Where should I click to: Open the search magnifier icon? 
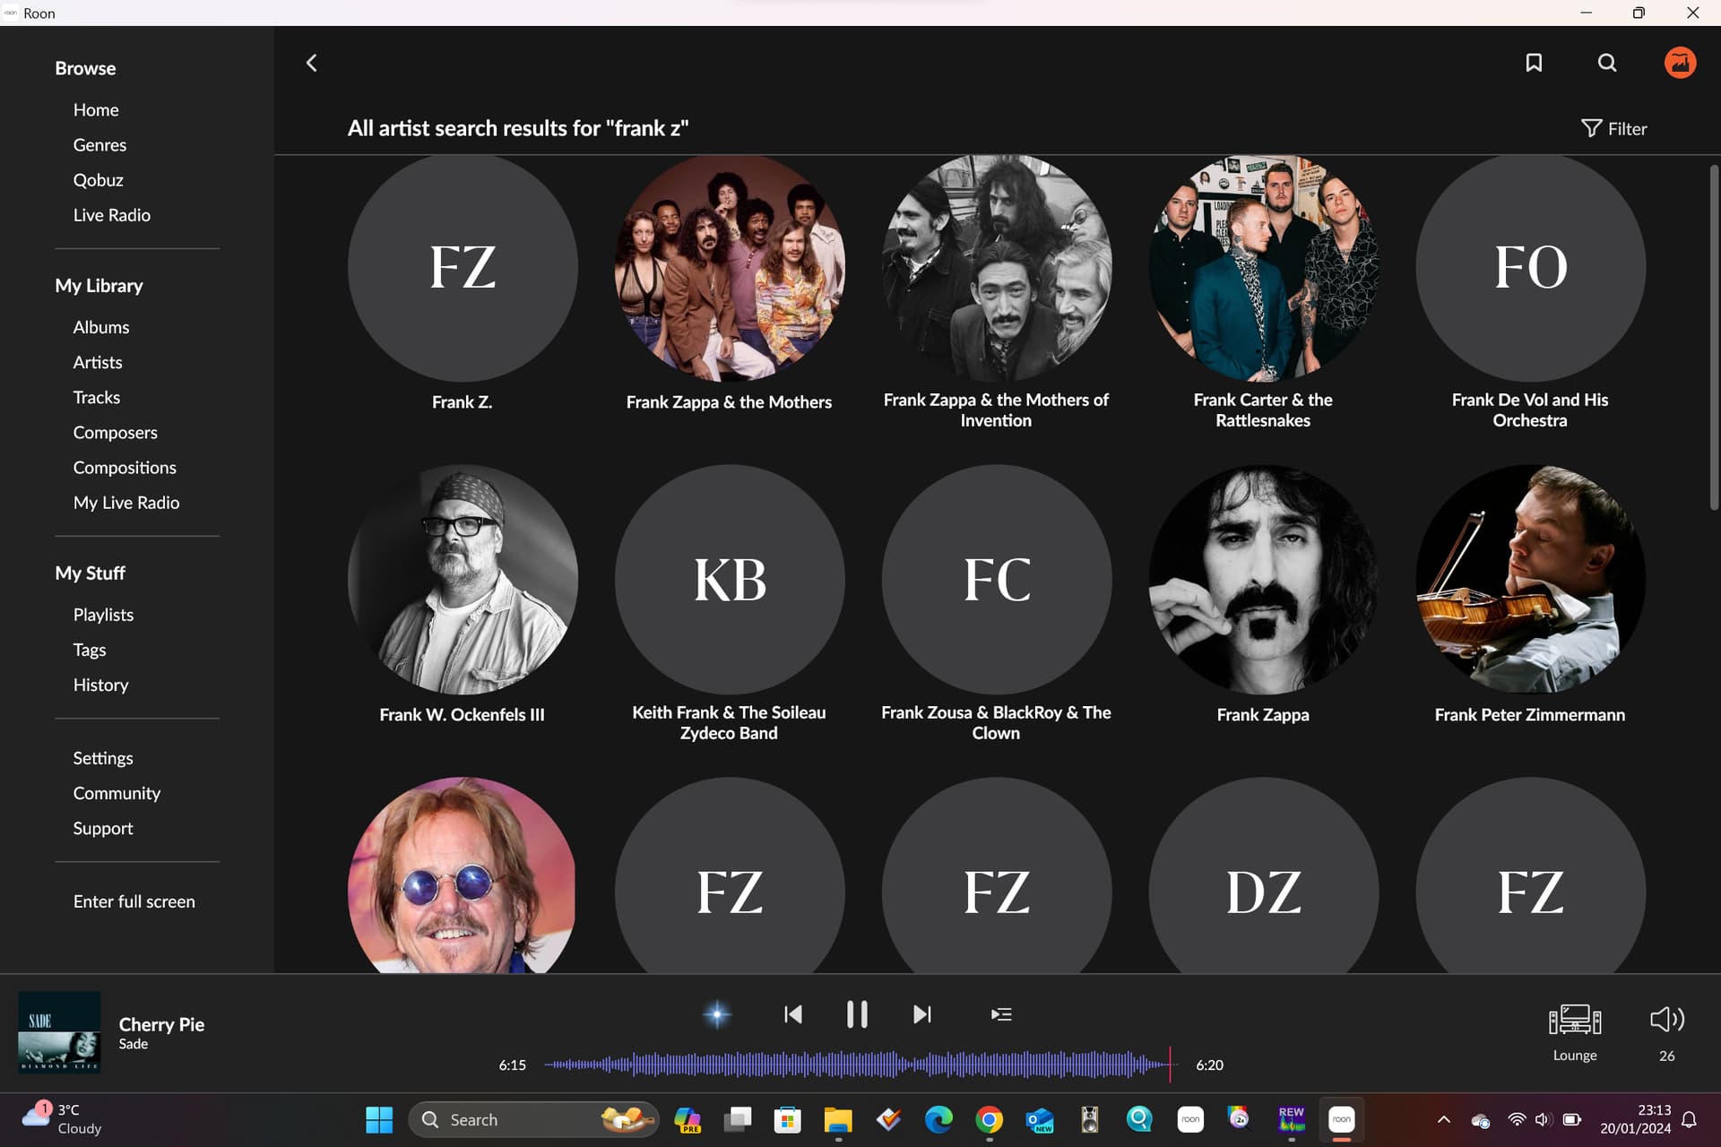(x=1607, y=63)
